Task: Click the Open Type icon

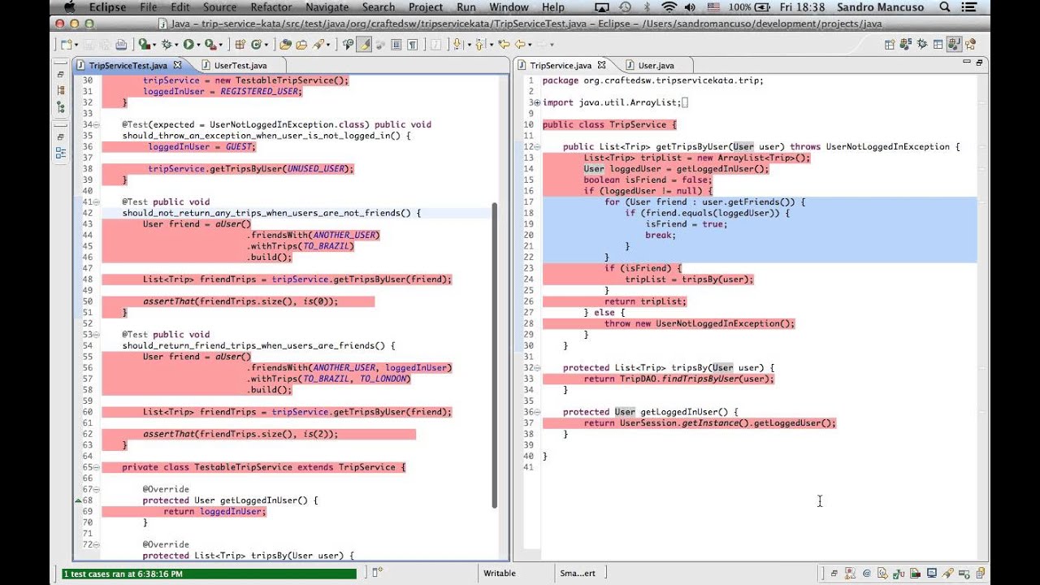Action: (285, 45)
